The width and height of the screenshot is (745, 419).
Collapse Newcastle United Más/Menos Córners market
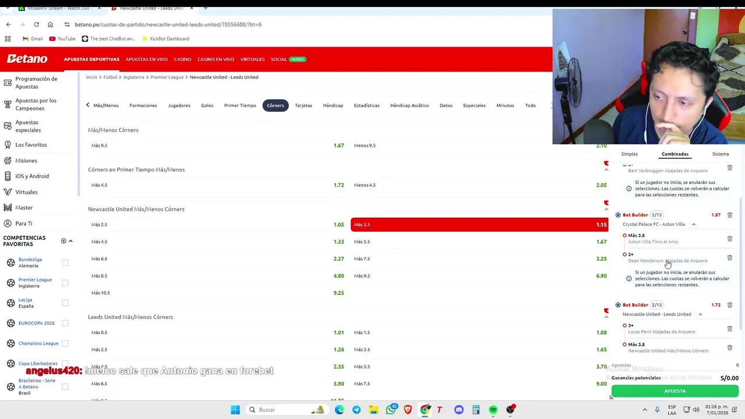click(606, 210)
